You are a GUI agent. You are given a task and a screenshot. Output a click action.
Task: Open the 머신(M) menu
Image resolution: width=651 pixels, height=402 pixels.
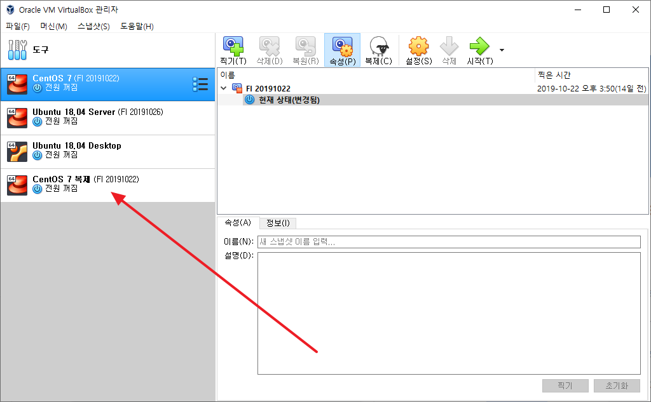53,27
